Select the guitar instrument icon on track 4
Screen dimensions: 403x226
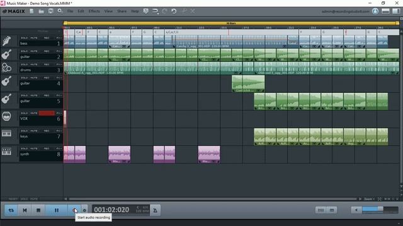pyautogui.click(x=6, y=81)
